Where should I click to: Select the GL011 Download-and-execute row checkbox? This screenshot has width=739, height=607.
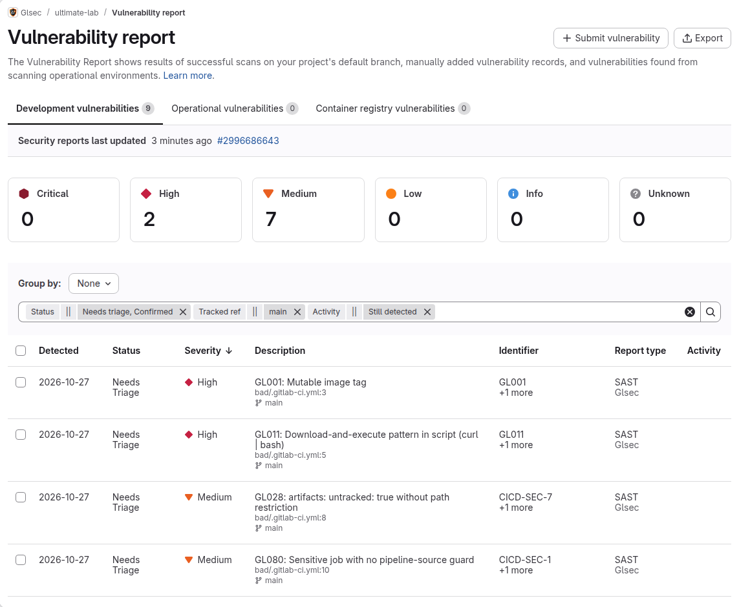pyautogui.click(x=21, y=435)
